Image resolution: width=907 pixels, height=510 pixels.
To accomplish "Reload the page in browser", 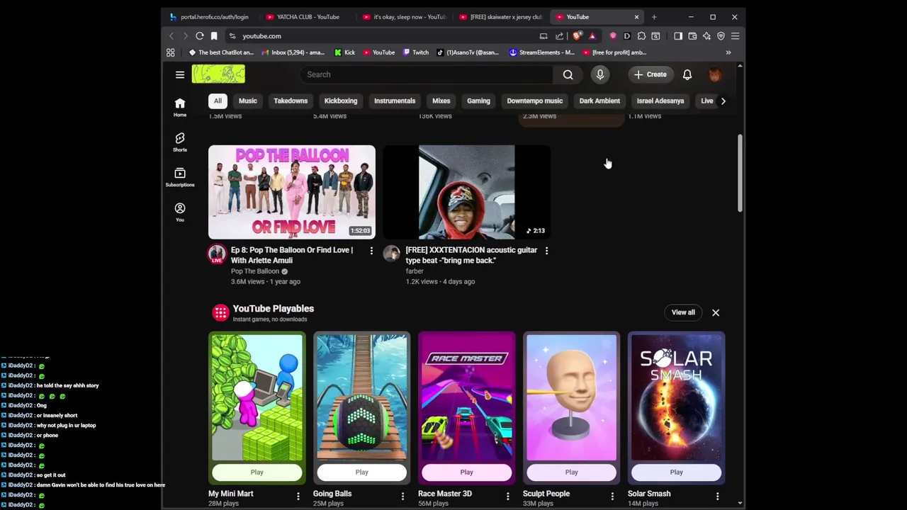I will (200, 36).
